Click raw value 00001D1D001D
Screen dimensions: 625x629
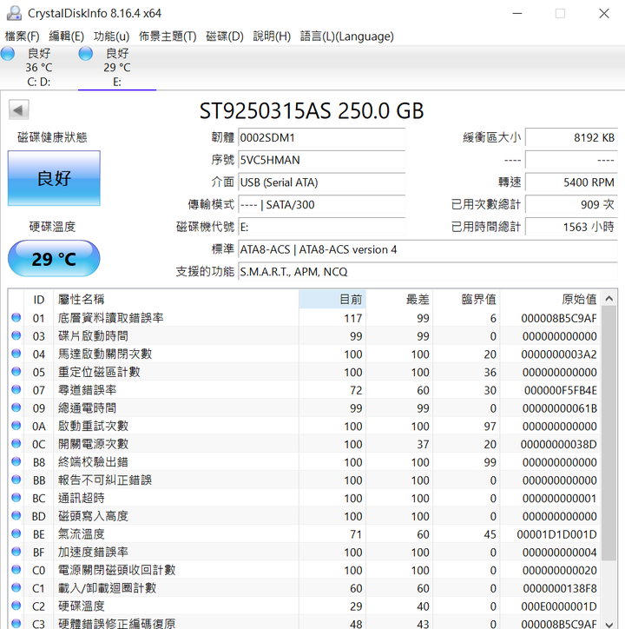point(556,534)
